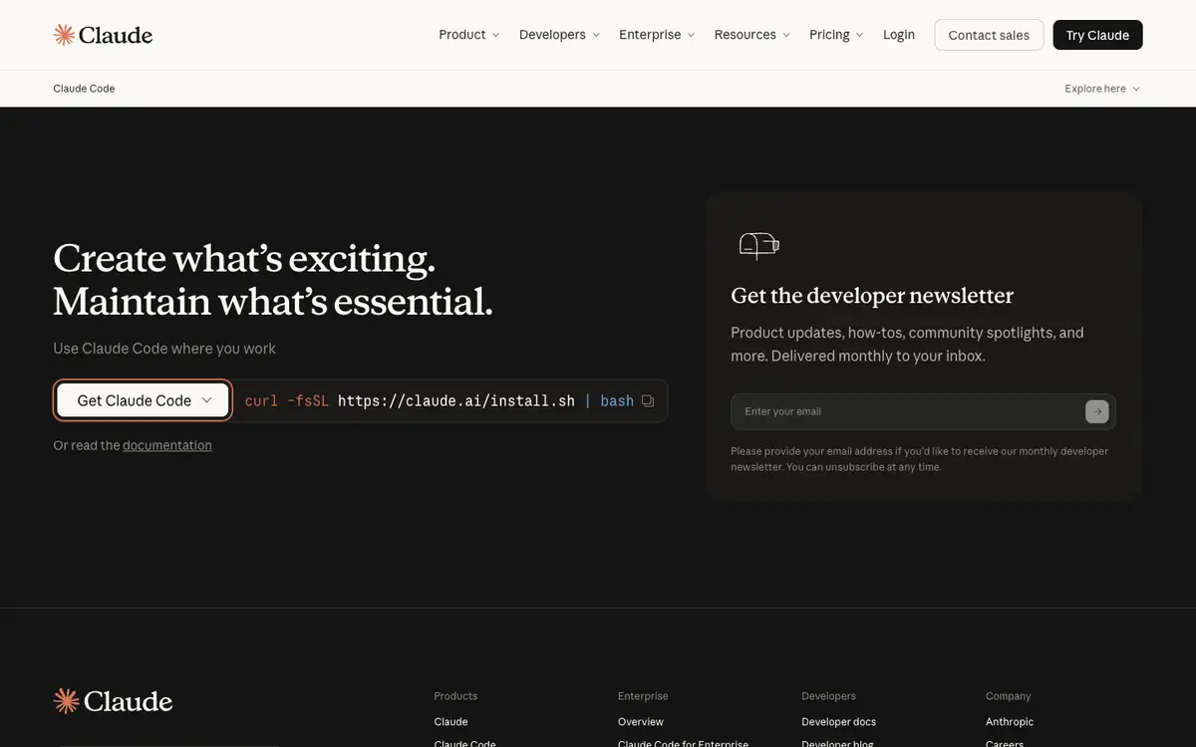Expand the Enterprise menu in the top navigation
The height and width of the screenshot is (747, 1196).
pos(657,35)
